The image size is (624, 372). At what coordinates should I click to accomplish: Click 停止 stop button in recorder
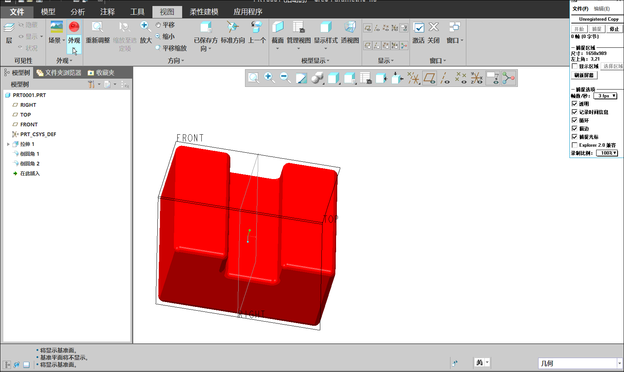[615, 29]
